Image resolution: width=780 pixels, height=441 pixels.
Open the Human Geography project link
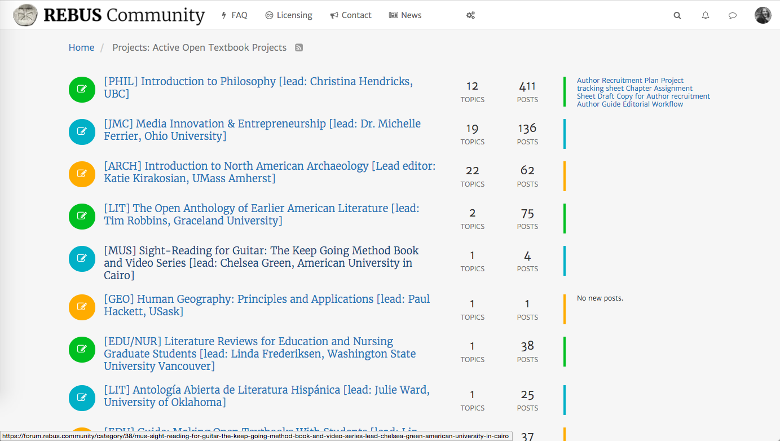pos(266,299)
